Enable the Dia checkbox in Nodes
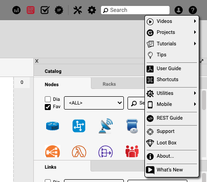Image resolution: width=207 pixels, height=182 pixels. [x=48, y=99]
